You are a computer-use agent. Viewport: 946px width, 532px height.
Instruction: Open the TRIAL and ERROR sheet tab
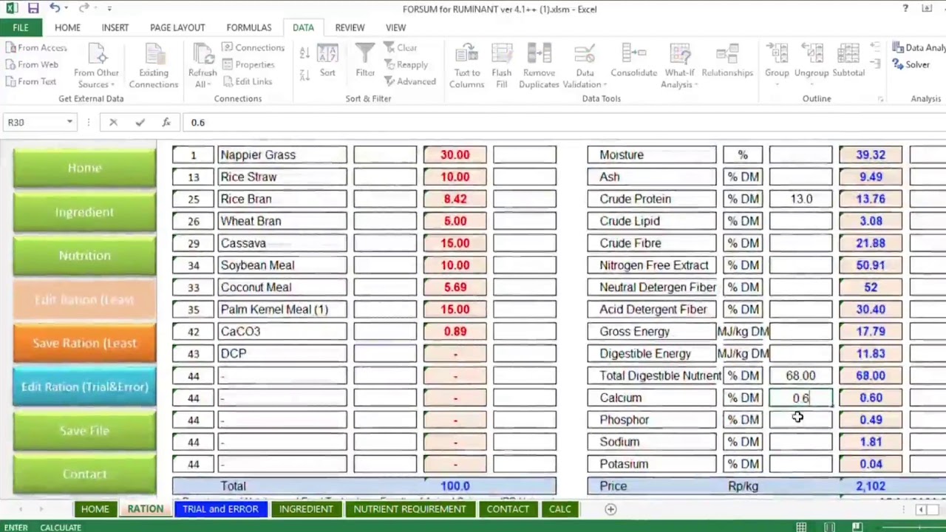coord(220,508)
